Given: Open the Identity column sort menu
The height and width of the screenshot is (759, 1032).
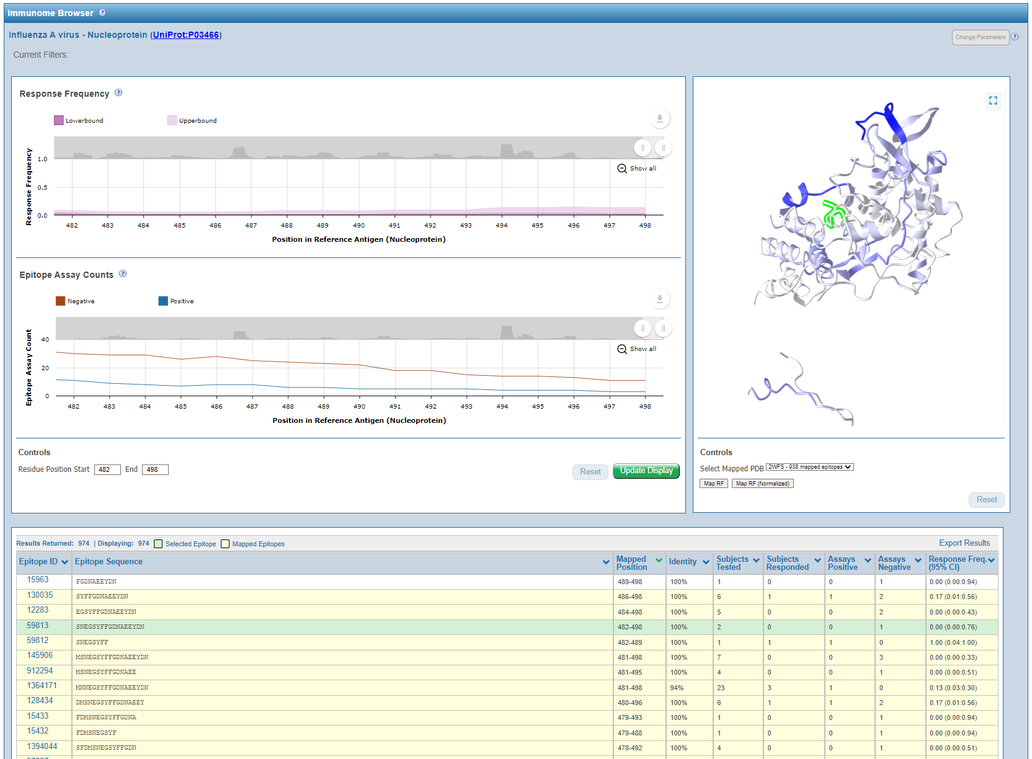Looking at the screenshot, I should [x=706, y=562].
